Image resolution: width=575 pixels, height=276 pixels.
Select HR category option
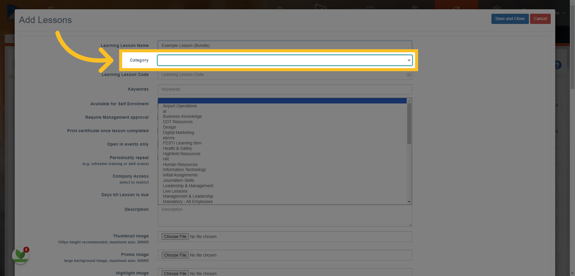tap(282, 159)
